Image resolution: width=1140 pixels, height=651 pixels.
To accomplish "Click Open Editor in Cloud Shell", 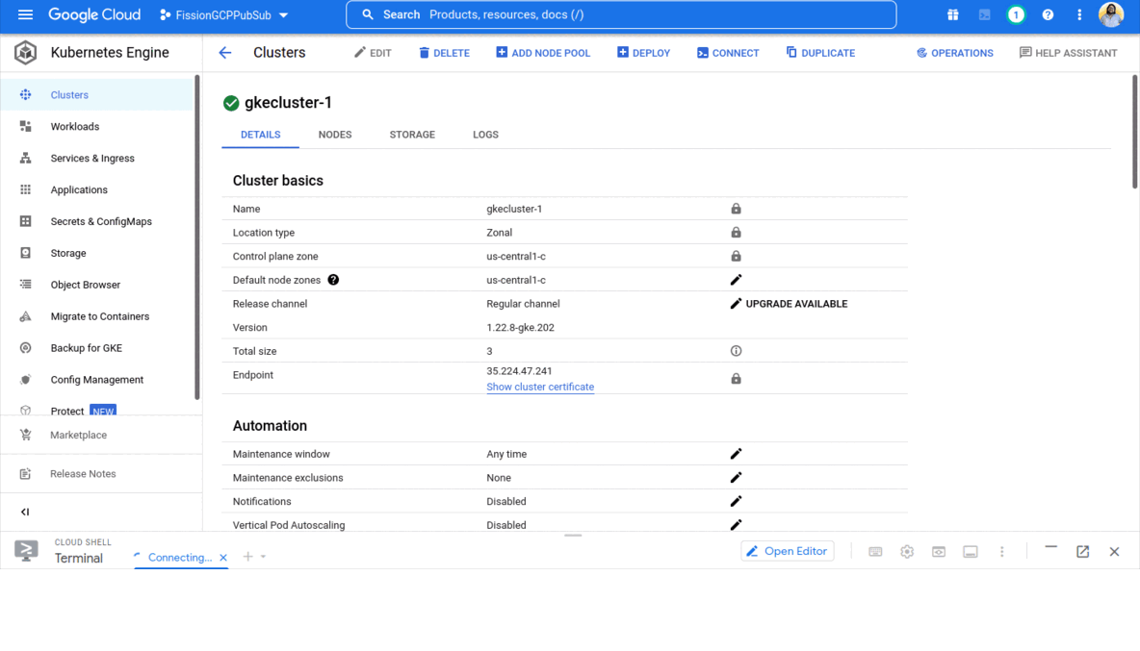I will [788, 552].
